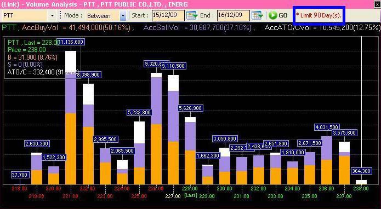Open the PTT symbol dropdown
This screenshot has height=209, width=381.
pyautogui.click(x=52, y=16)
